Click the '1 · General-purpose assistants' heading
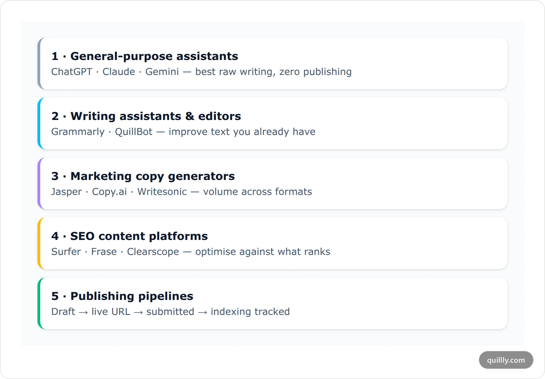This screenshot has height=379, width=545. click(145, 56)
